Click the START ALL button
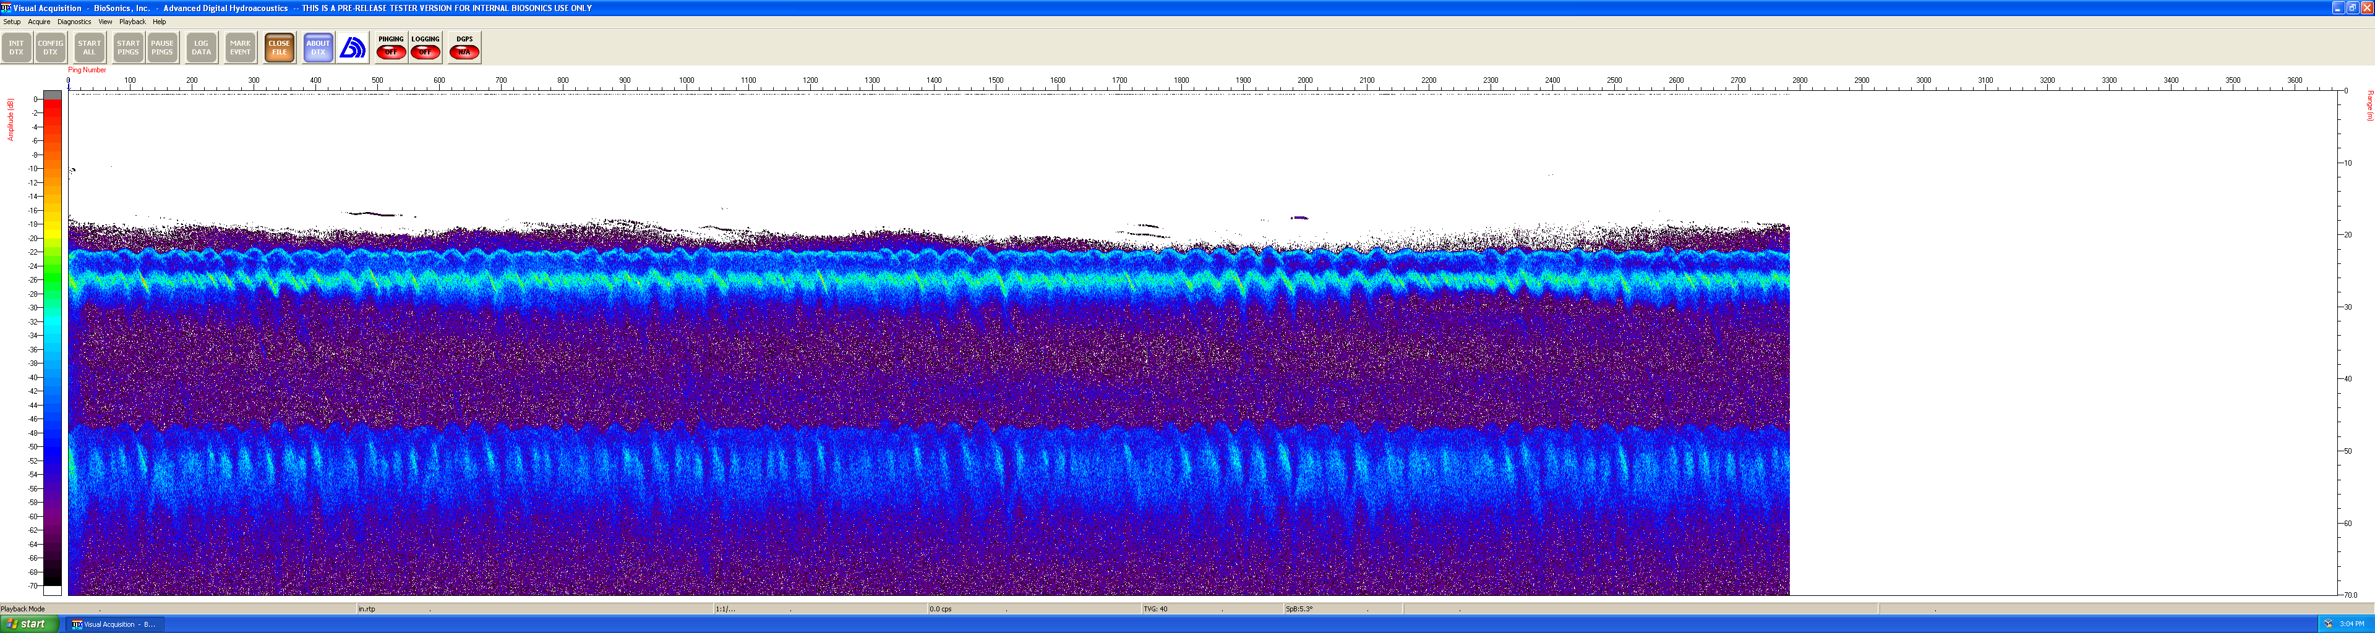This screenshot has height=633, width=2375. (x=90, y=48)
